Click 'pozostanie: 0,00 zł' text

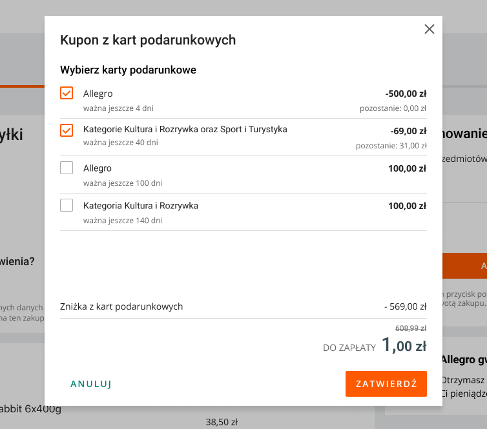click(393, 108)
